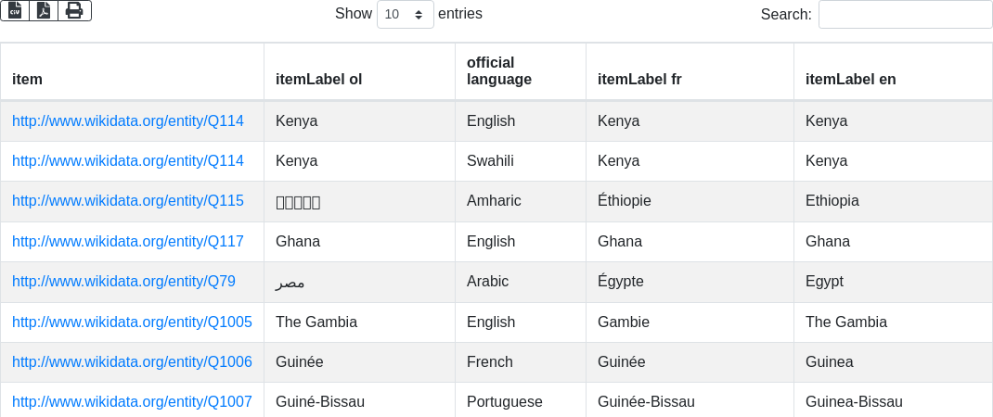Viewport: 993px width, 417px height.
Task: Sort by itemLabel fr column header
Action: click(639, 79)
